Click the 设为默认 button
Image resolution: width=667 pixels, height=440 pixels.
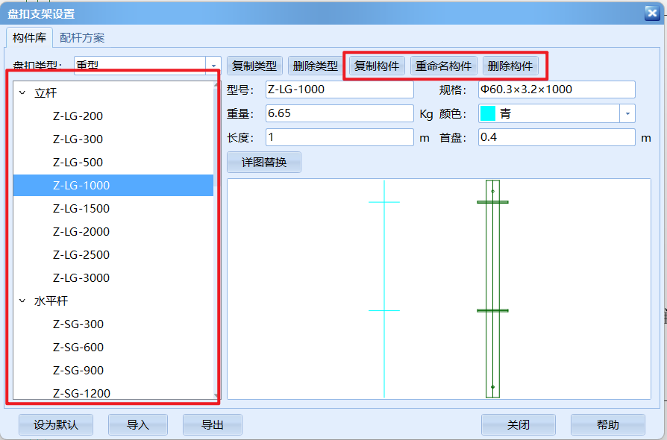(x=56, y=425)
